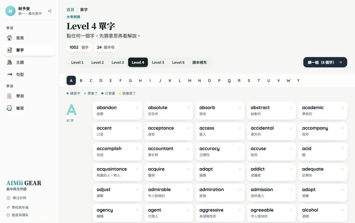
Task: Open the word card adapt
Action: [x=220, y=172]
